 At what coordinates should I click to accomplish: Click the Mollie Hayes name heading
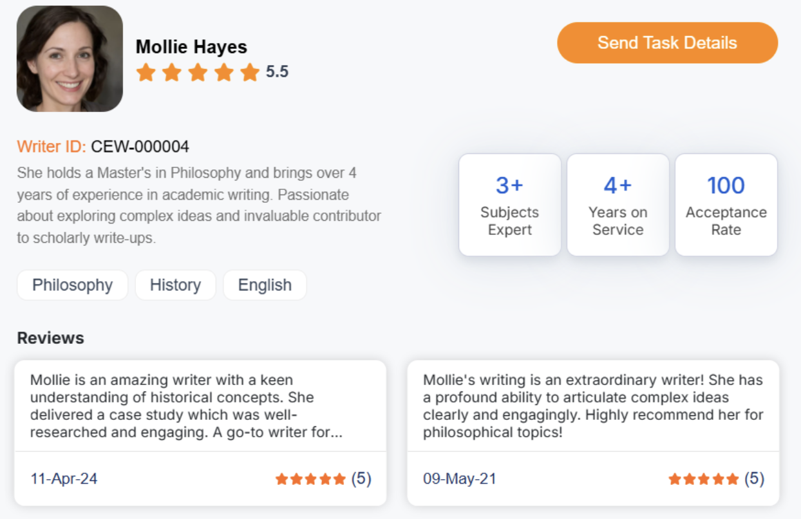(x=191, y=47)
